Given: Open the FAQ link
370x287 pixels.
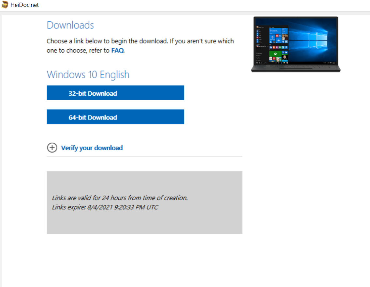Looking at the screenshot, I should 117,51.
